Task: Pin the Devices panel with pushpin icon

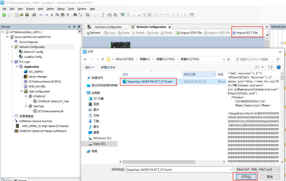Action: (x=74, y=27)
